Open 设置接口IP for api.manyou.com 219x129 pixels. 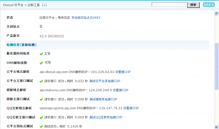pyautogui.click(x=121, y=90)
